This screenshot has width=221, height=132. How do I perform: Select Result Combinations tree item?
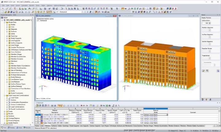pos(18,109)
